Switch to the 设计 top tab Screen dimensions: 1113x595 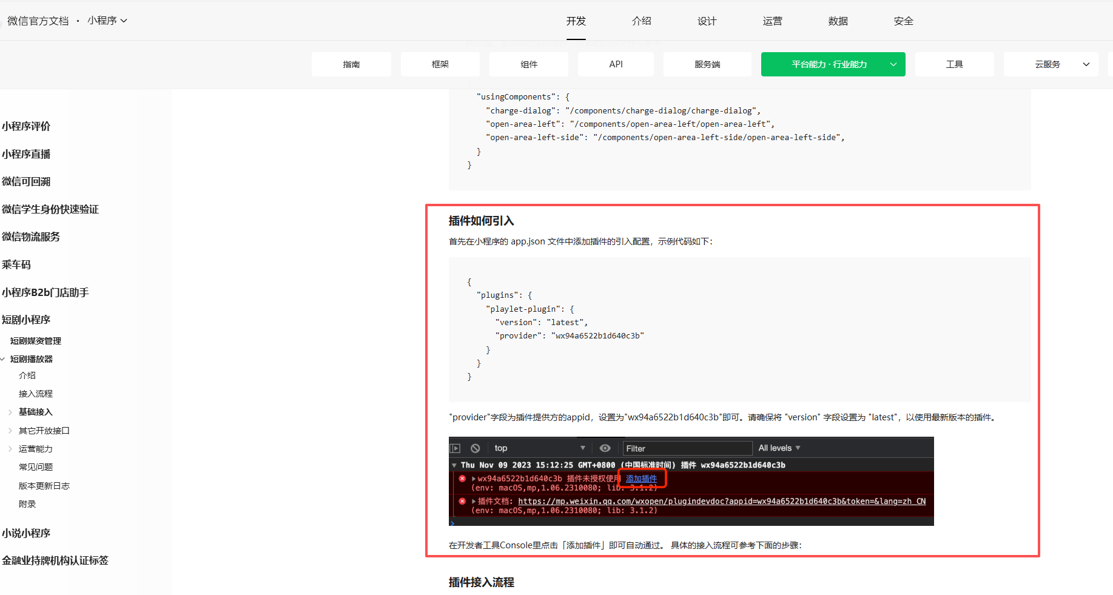tap(707, 21)
